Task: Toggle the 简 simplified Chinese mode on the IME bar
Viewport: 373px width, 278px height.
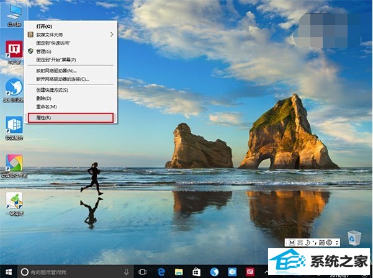Action: pyautogui.click(x=321, y=243)
